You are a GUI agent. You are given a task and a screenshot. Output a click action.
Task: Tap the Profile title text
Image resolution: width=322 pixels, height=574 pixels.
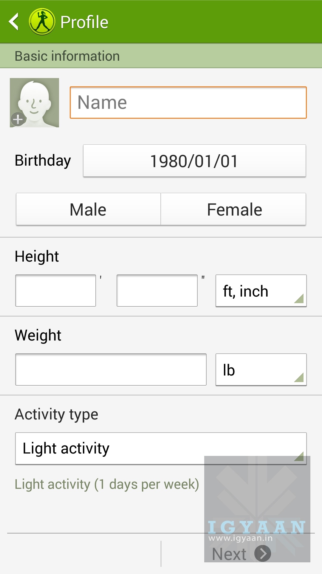click(84, 22)
